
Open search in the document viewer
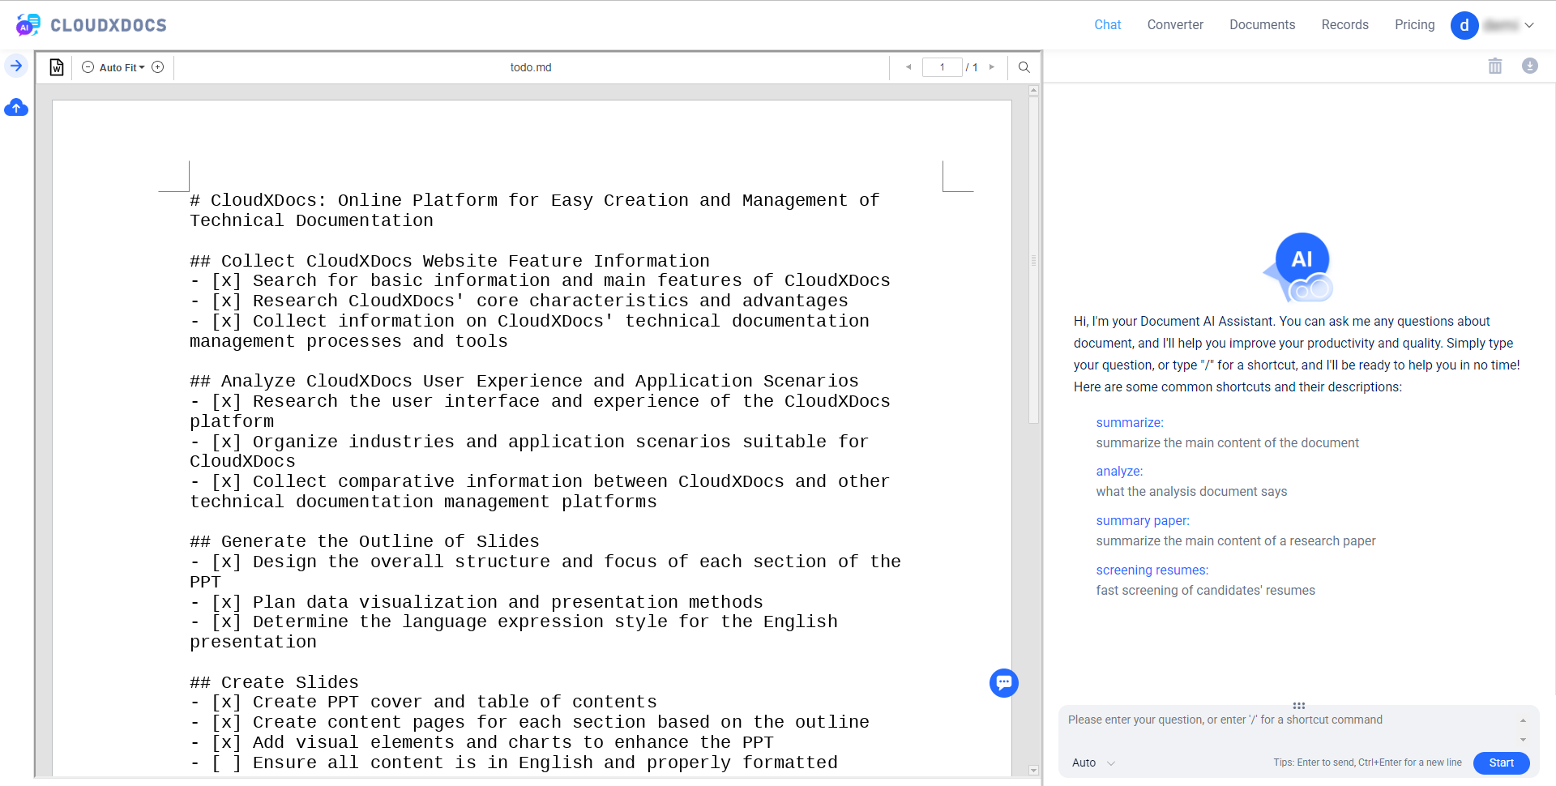[x=1024, y=67]
